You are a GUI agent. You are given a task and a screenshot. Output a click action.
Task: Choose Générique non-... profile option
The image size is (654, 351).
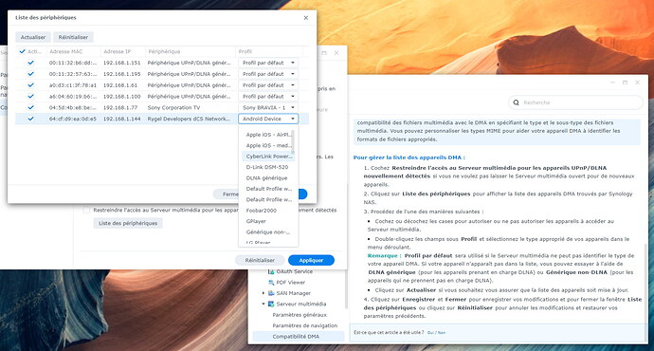(x=268, y=232)
